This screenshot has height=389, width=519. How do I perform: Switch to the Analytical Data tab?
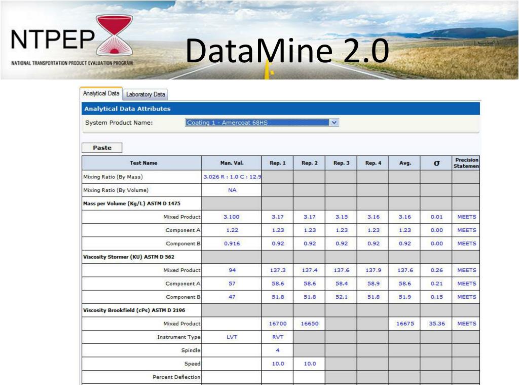point(101,94)
